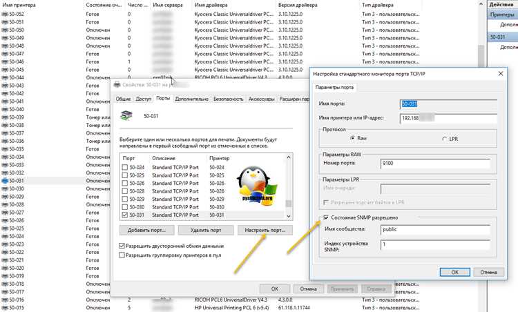518x312 pixels.
Task: Select printer icon for 50-051
Action: pyautogui.click(x=5, y=22)
